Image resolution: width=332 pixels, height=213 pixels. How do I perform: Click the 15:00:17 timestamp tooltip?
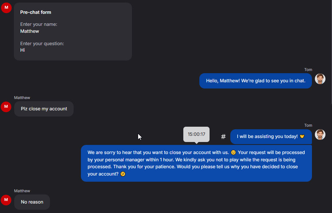click(196, 134)
